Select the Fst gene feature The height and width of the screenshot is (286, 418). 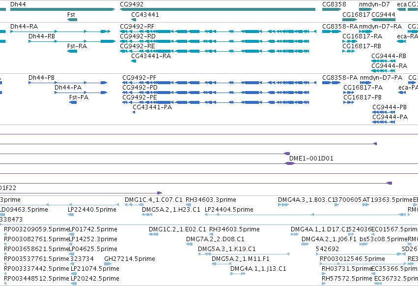point(72,20)
